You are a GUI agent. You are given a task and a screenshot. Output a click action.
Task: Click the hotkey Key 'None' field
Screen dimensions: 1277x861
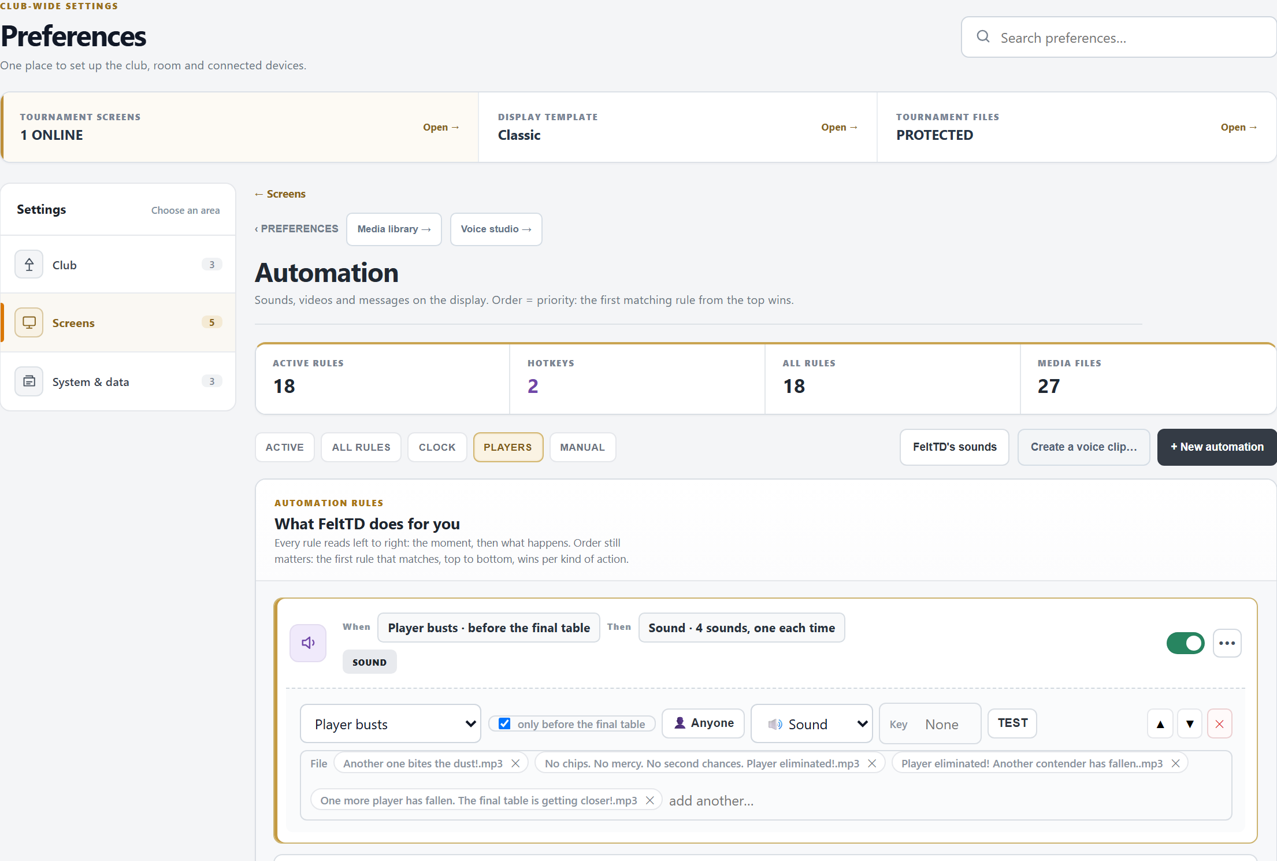click(x=930, y=723)
